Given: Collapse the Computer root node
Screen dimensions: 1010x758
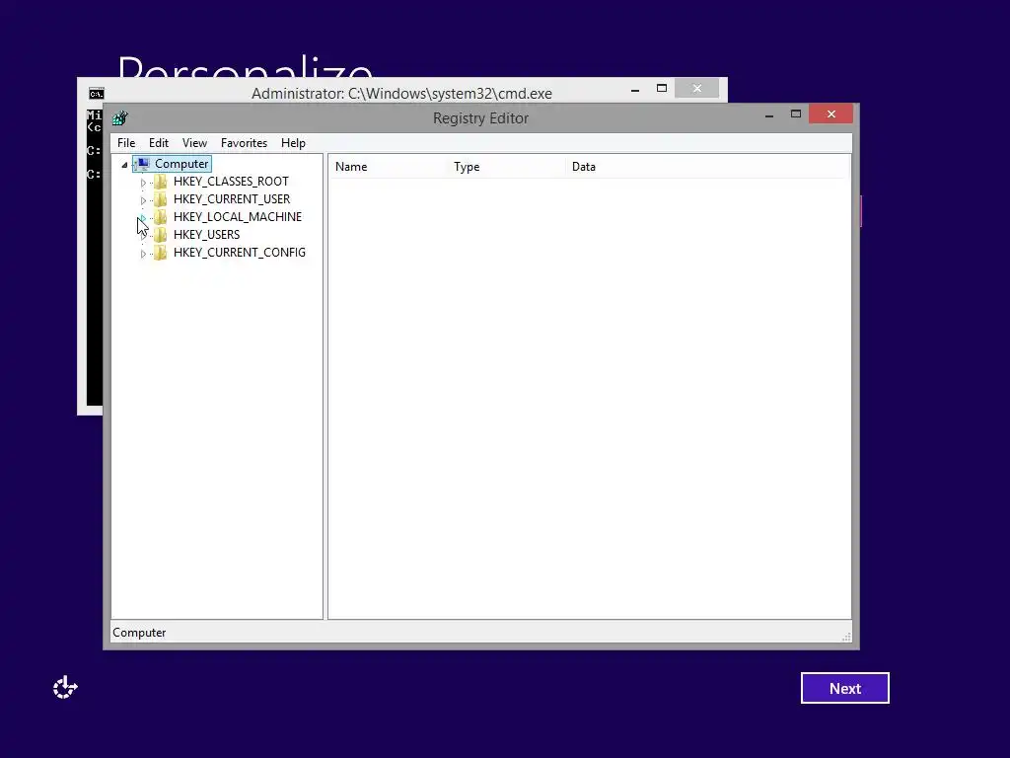Looking at the screenshot, I should (x=124, y=165).
